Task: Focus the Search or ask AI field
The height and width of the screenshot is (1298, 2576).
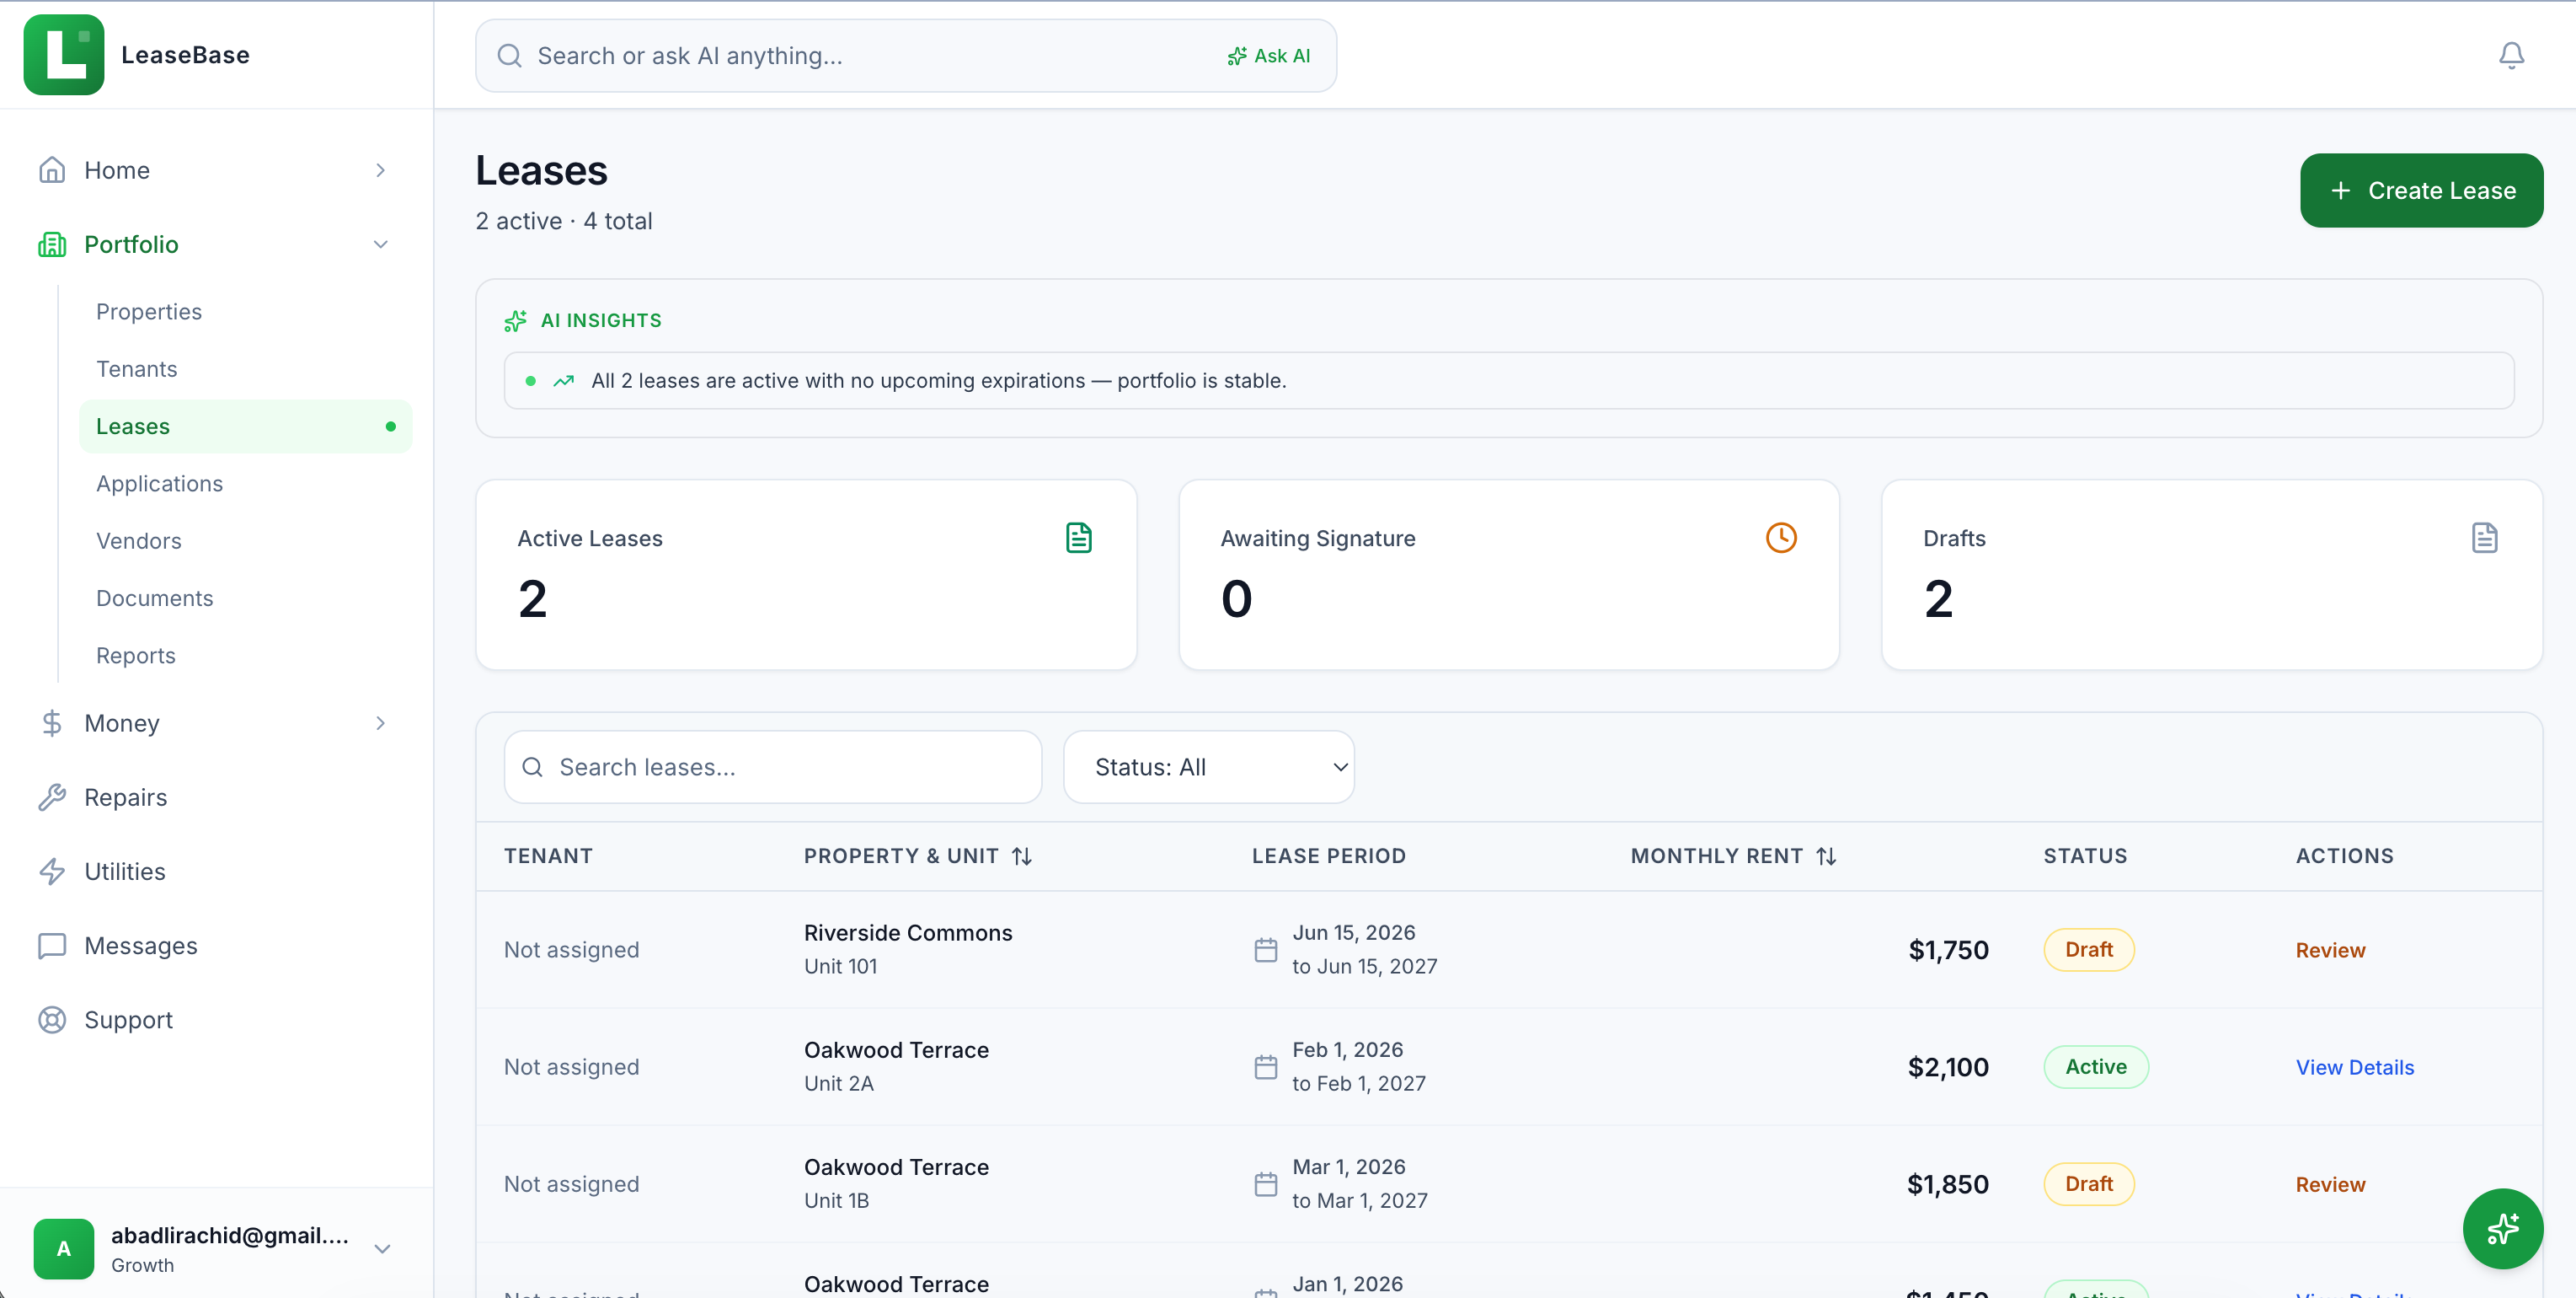Action: click(906, 56)
